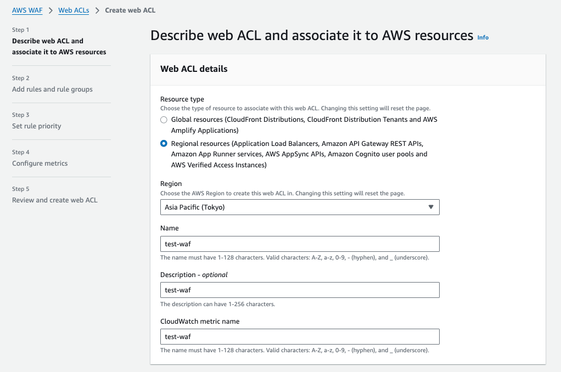Click the Create web ACL breadcrumb text

click(x=130, y=10)
